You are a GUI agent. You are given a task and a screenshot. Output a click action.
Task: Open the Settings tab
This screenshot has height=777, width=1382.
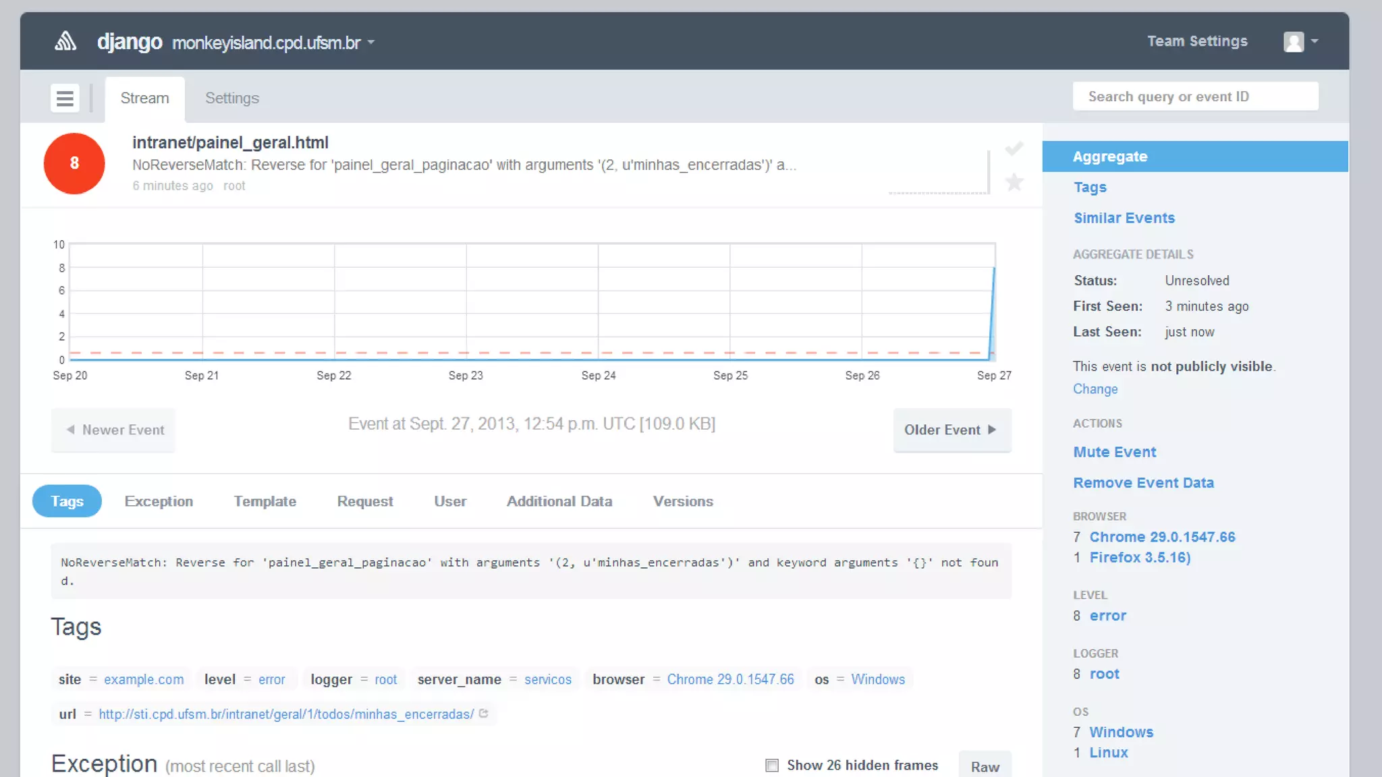(231, 98)
